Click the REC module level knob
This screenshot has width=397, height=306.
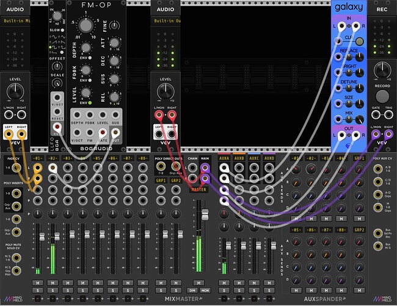[x=382, y=70]
